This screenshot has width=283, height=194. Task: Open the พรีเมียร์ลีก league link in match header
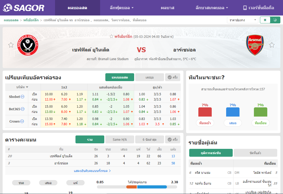tap(123, 36)
